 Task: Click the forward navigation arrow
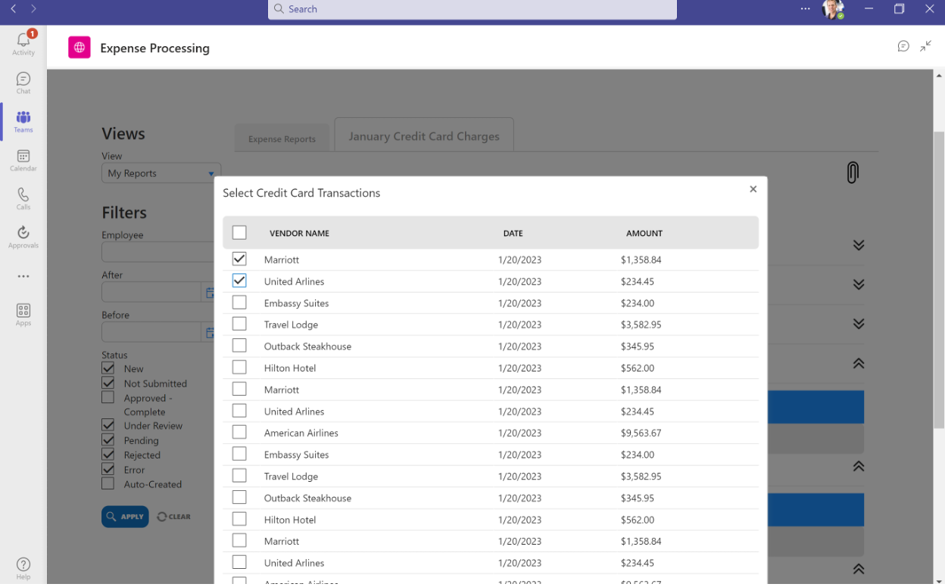[x=33, y=9]
